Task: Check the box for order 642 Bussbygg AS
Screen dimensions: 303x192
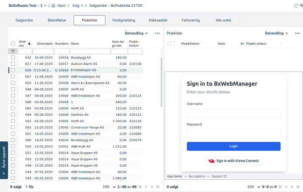Action: coord(13,58)
